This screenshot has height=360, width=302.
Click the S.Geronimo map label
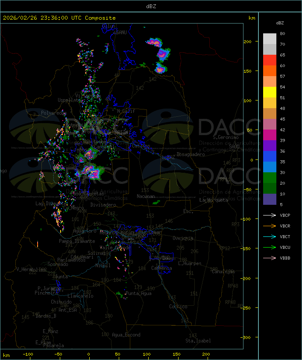(226, 137)
